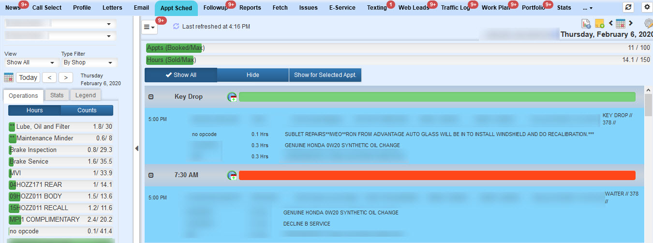Click Show for Selected Appt. button
653x243 pixels.
[x=325, y=75]
